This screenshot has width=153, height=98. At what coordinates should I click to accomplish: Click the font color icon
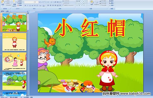coord(44,6)
